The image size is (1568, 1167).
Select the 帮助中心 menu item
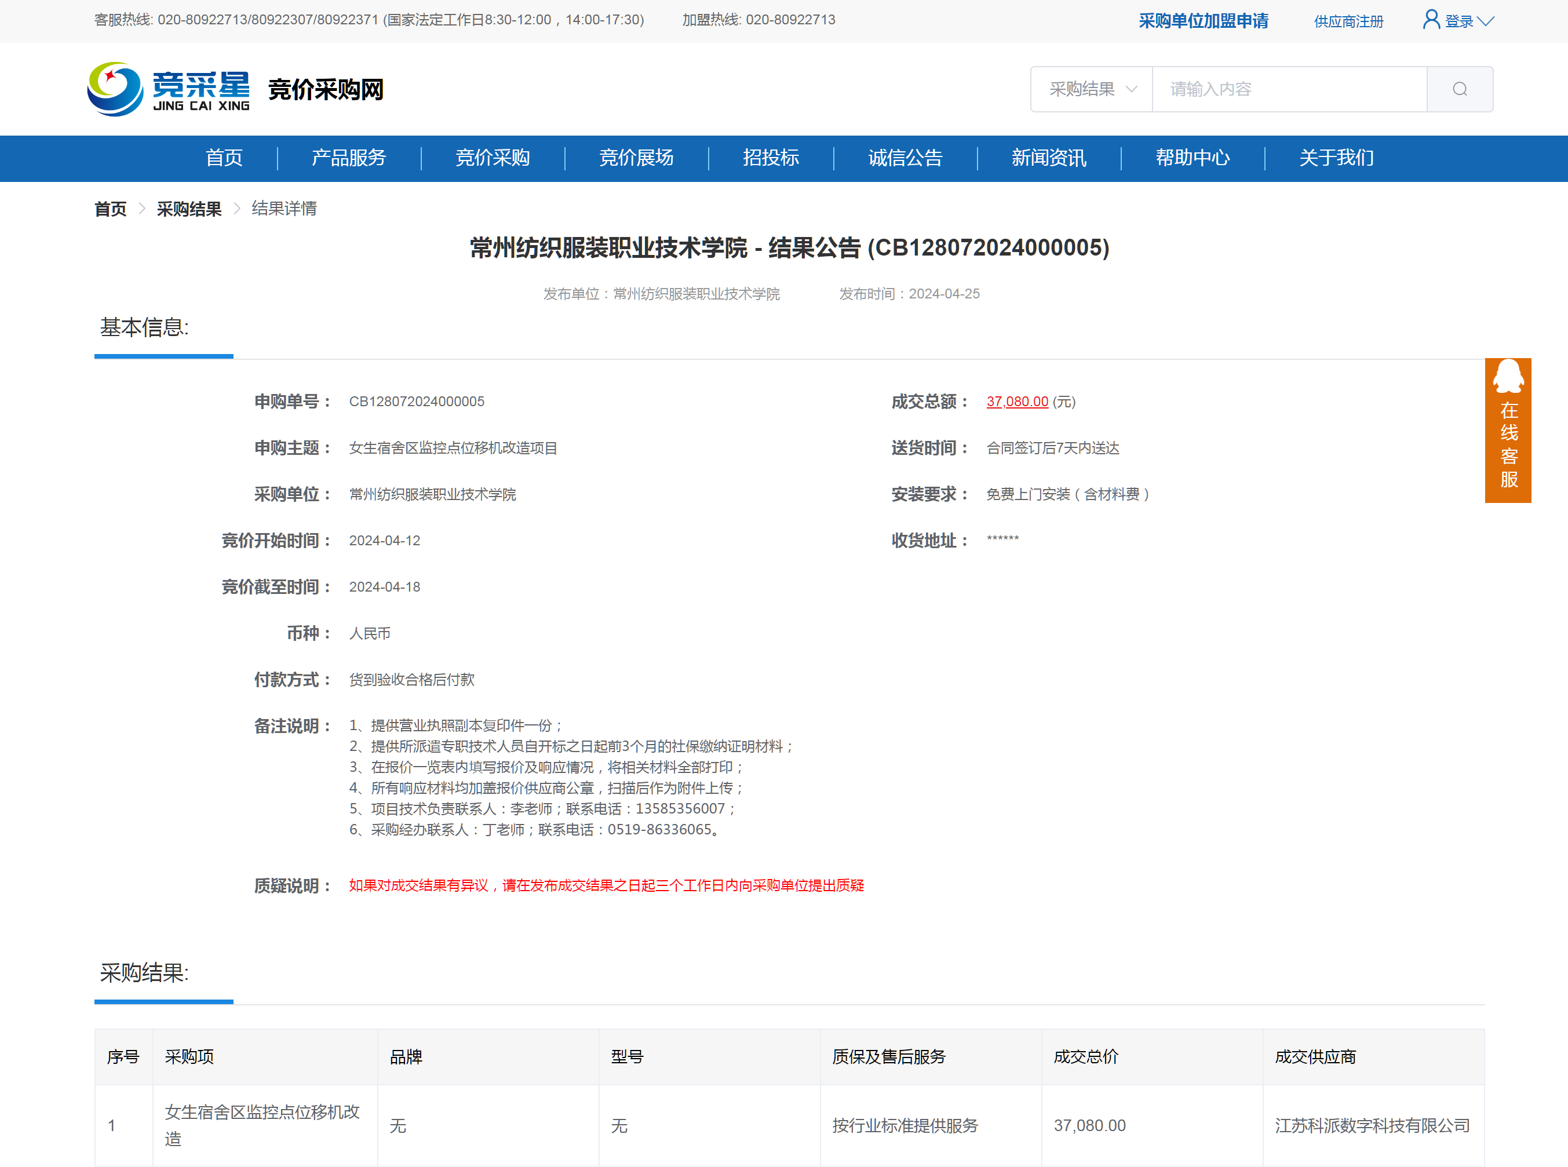point(1193,158)
